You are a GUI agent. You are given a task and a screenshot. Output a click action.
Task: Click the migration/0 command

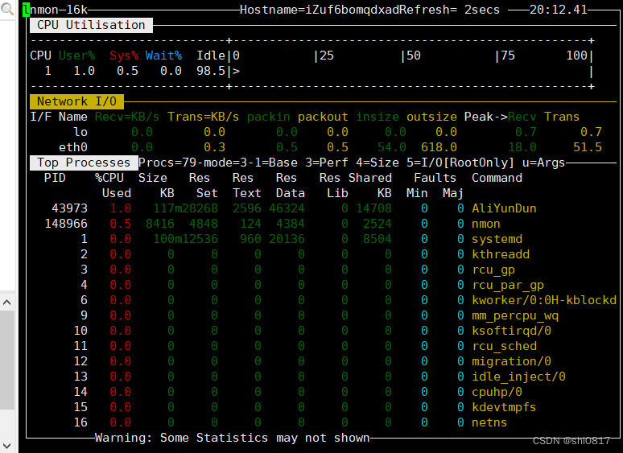click(x=511, y=361)
